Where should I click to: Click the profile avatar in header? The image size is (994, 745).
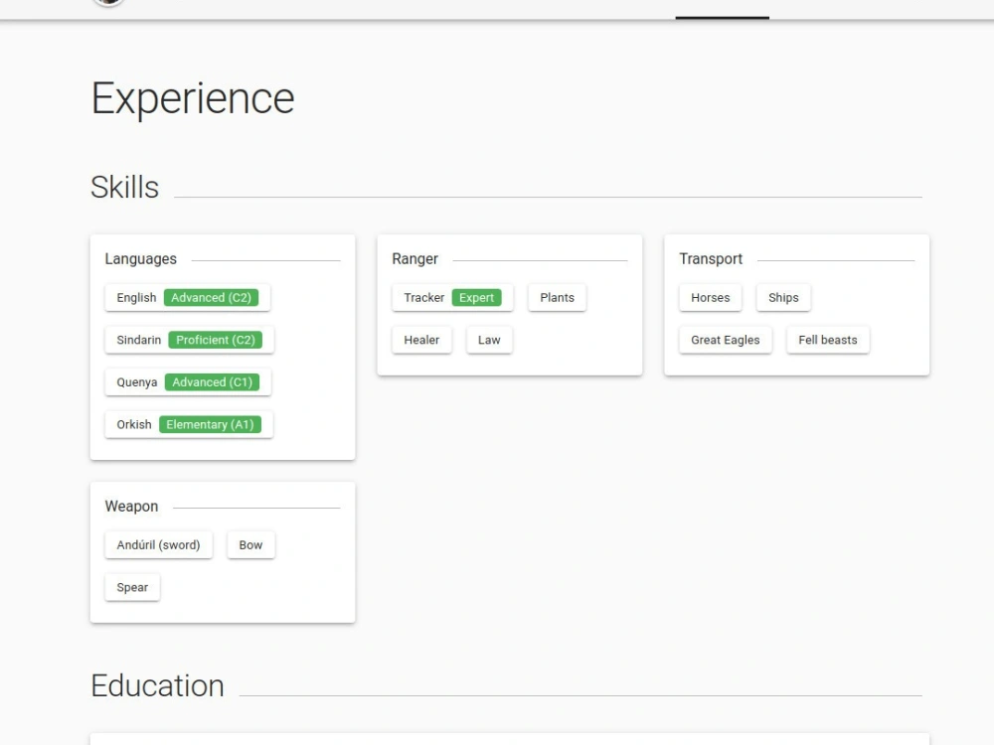pyautogui.click(x=108, y=2)
